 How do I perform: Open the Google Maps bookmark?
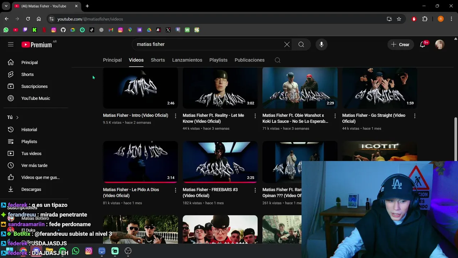tap(130, 30)
